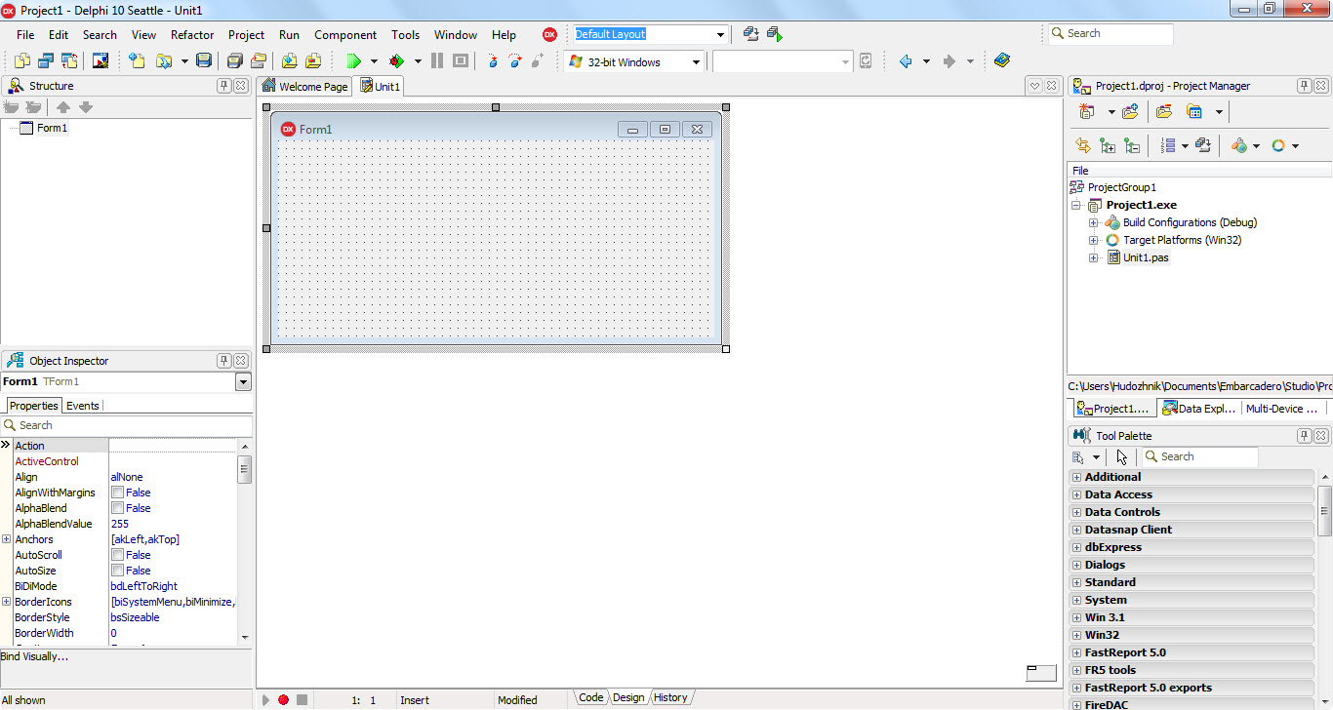Click the Save Desktop layout icon
This screenshot has width=1333, height=710.
tap(750, 34)
